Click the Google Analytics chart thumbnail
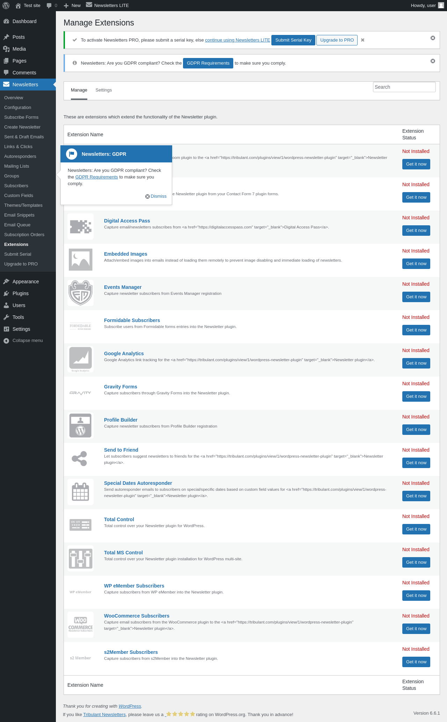The height and width of the screenshot is (722, 447). point(81,359)
